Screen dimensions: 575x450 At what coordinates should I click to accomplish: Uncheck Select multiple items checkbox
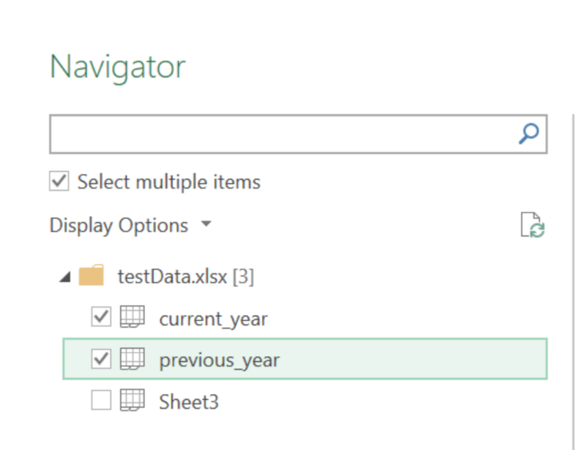pyautogui.click(x=59, y=181)
